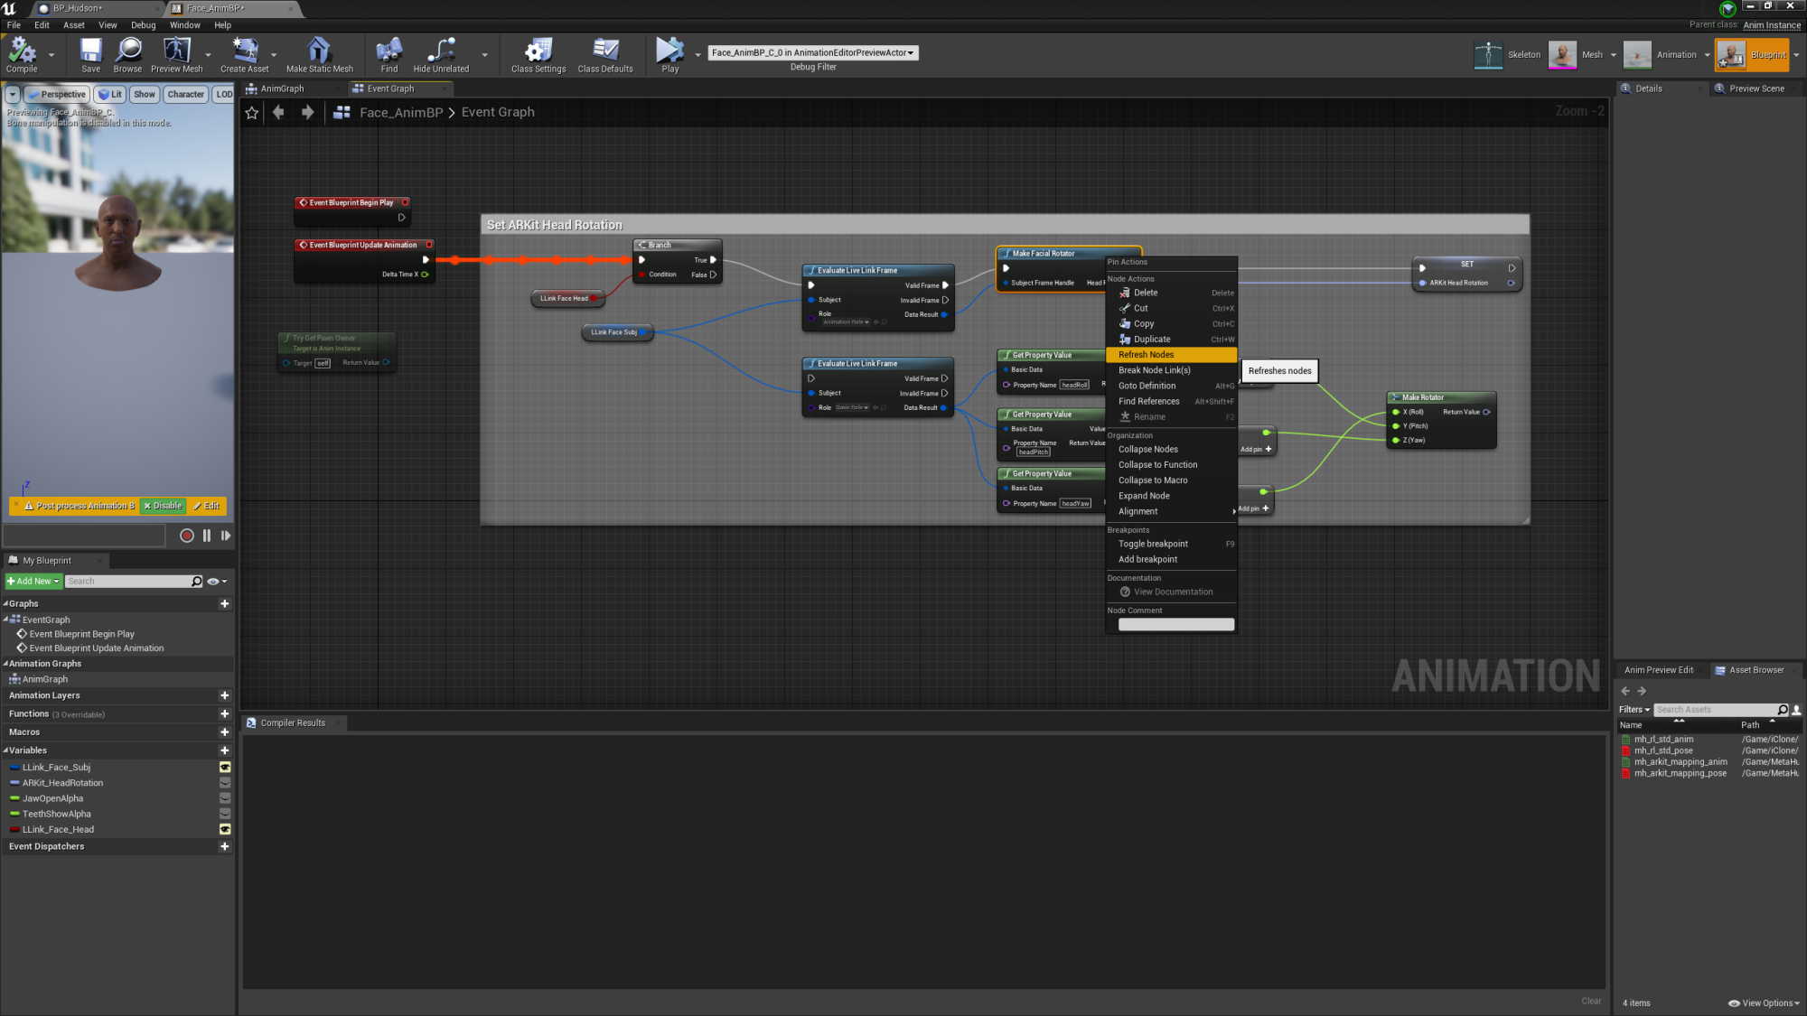1807x1016 pixels.
Task: Select Collapse to Function
Action: pos(1171,465)
